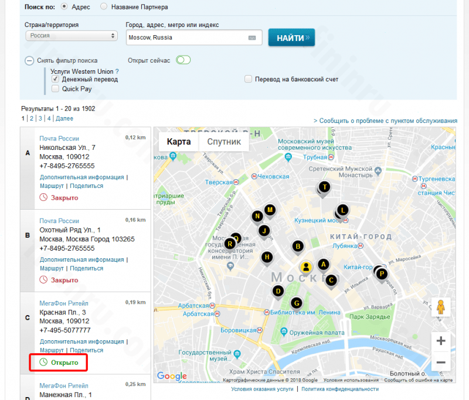469x400 pixels.
Task: Go to results page 3
Action: click(x=40, y=118)
